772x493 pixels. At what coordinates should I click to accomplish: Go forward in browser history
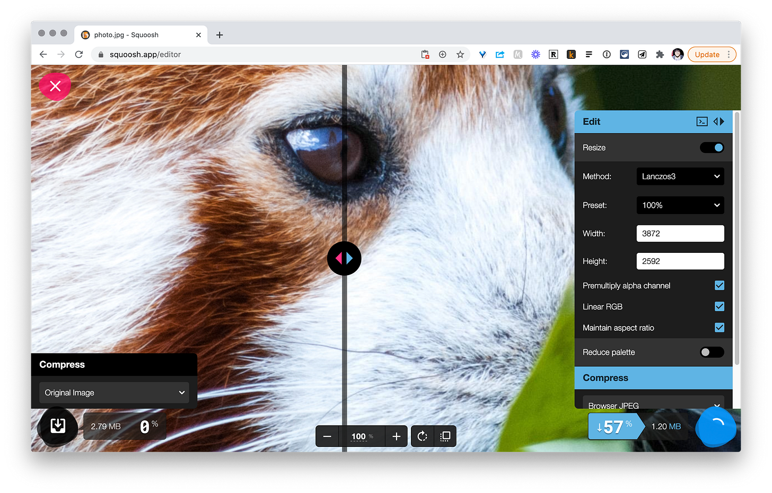tap(61, 54)
